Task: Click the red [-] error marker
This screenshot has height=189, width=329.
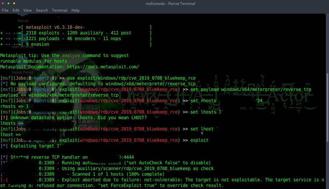Action: (x=4, y=180)
